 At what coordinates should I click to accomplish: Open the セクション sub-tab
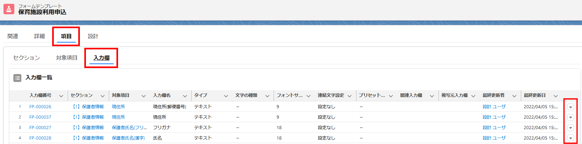(26, 58)
